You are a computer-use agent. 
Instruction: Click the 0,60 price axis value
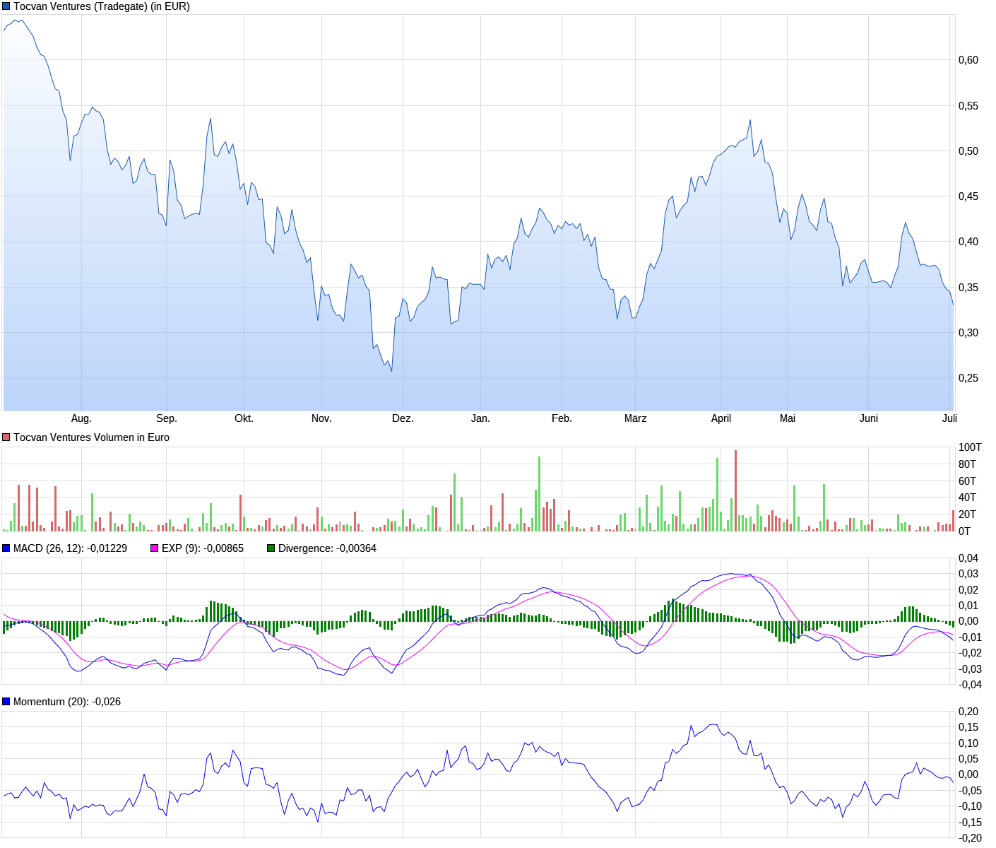[968, 60]
